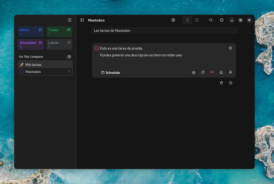Maximize the window

coord(241,20)
